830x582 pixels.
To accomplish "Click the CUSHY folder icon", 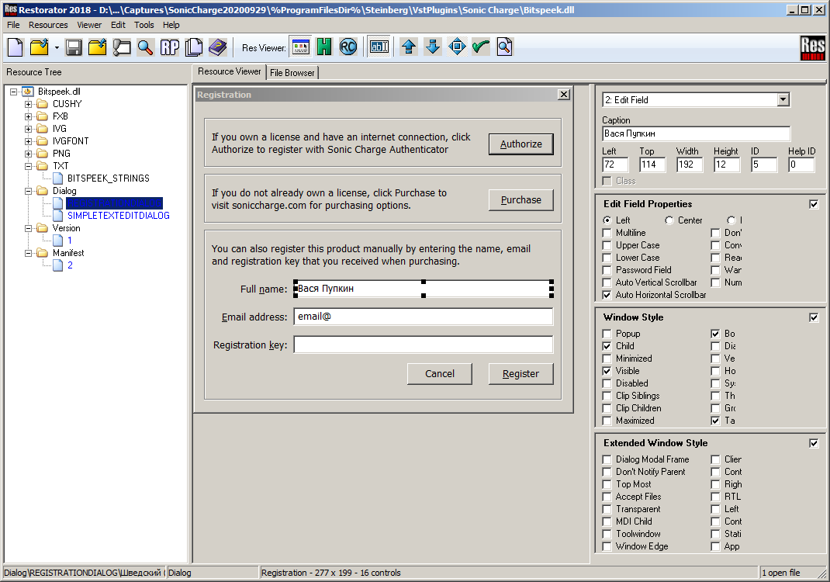I will click(x=43, y=104).
